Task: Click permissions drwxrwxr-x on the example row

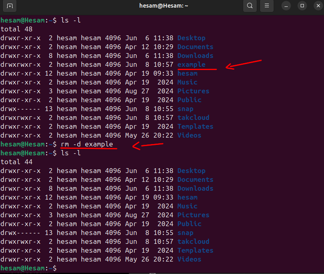Action: pyautogui.click(x=21, y=65)
